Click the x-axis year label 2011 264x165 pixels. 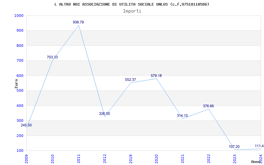(x=79, y=159)
